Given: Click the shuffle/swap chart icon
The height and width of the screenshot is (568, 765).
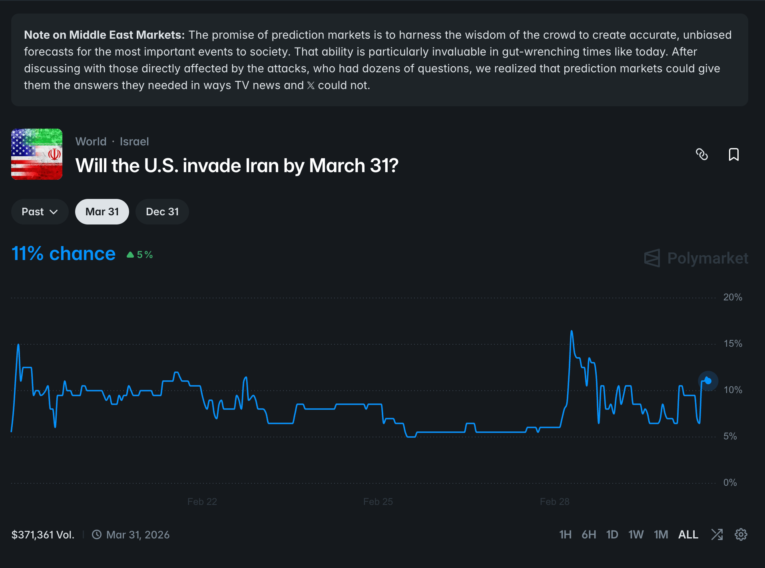Looking at the screenshot, I should pos(717,534).
